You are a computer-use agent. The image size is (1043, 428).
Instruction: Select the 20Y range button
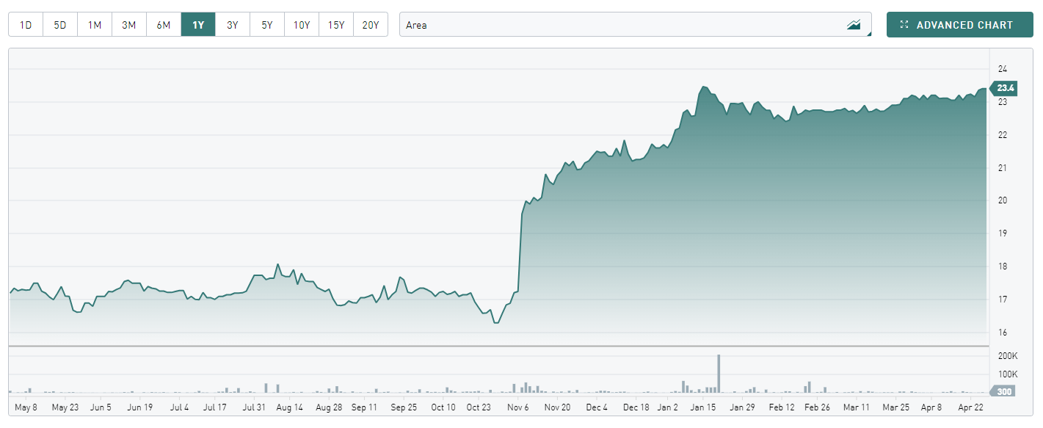370,24
